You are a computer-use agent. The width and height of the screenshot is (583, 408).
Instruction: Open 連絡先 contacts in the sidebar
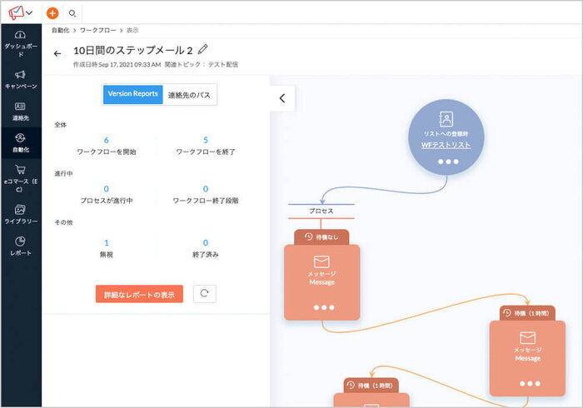coord(21,111)
